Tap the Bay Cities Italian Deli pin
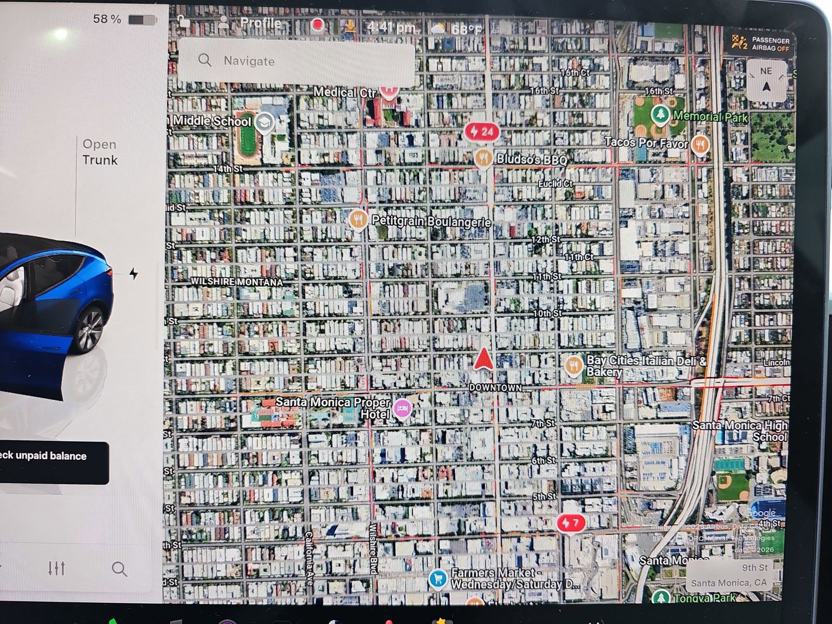832x624 pixels. click(x=573, y=365)
